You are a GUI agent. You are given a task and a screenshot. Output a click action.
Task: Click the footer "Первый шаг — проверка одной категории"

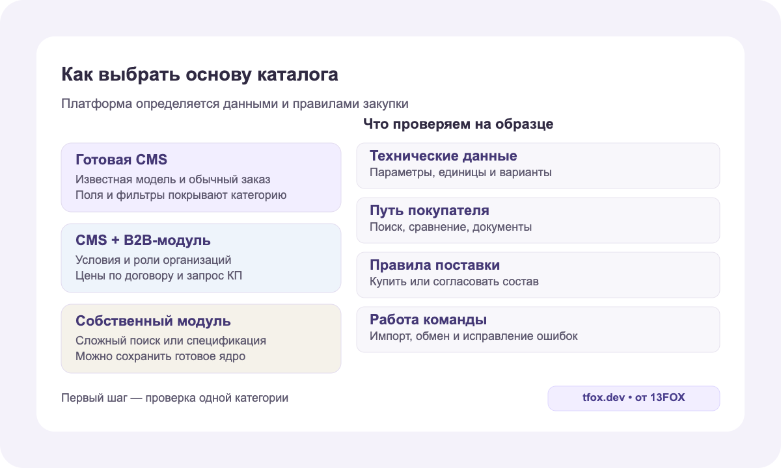pyautogui.click(x=174, y=398)
